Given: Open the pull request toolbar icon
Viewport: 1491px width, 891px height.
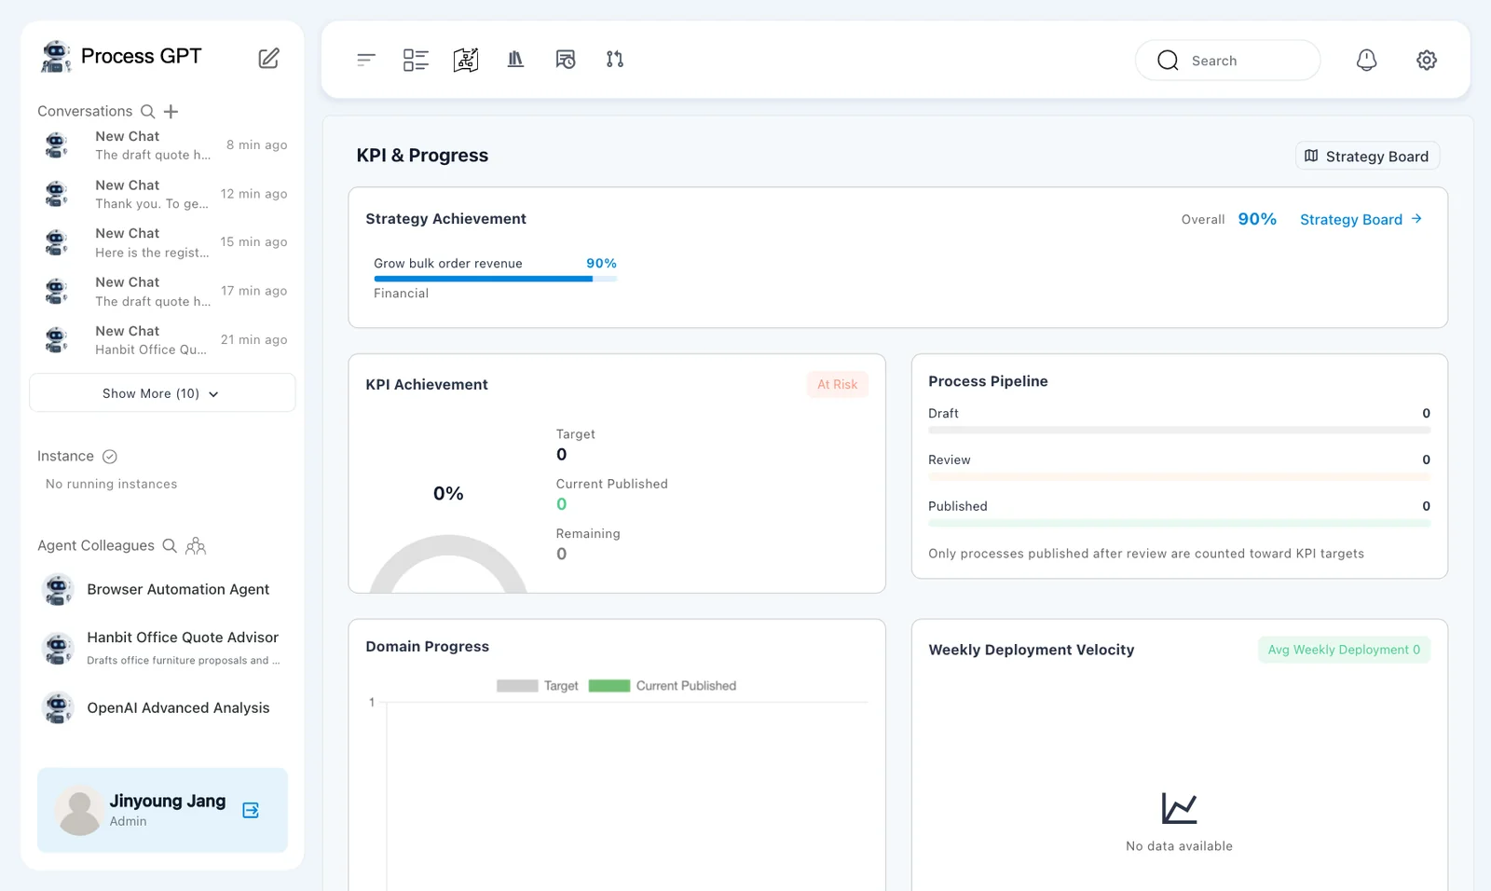Looking at the screenshot, I should [x=615, y=60].
